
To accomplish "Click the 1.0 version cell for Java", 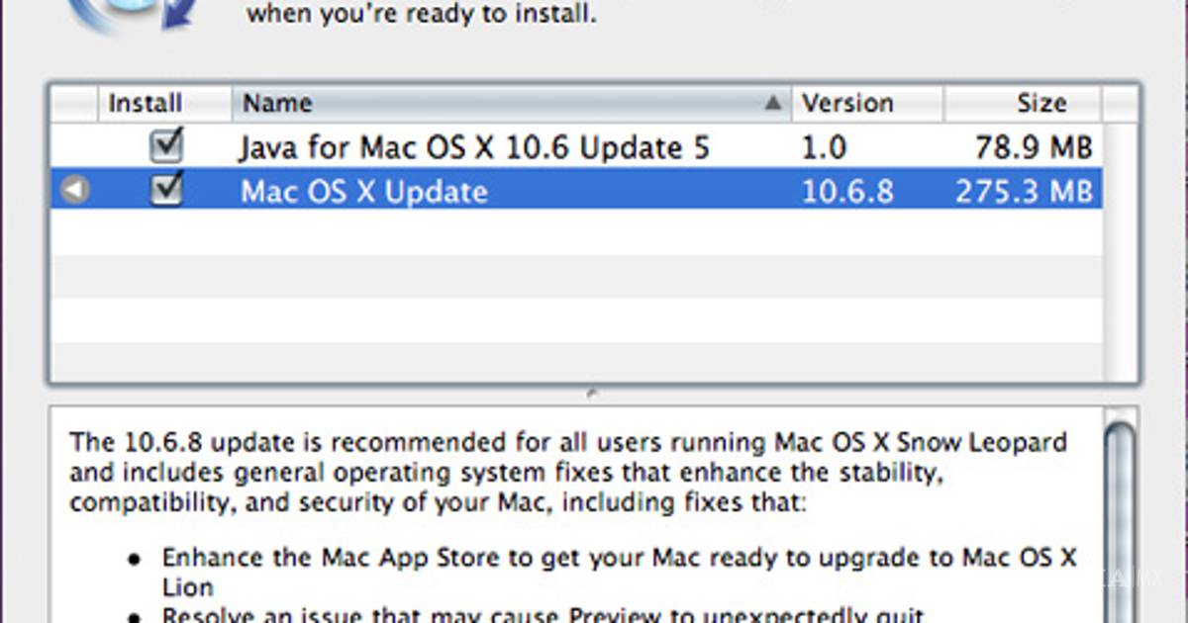I will (824, 148).
